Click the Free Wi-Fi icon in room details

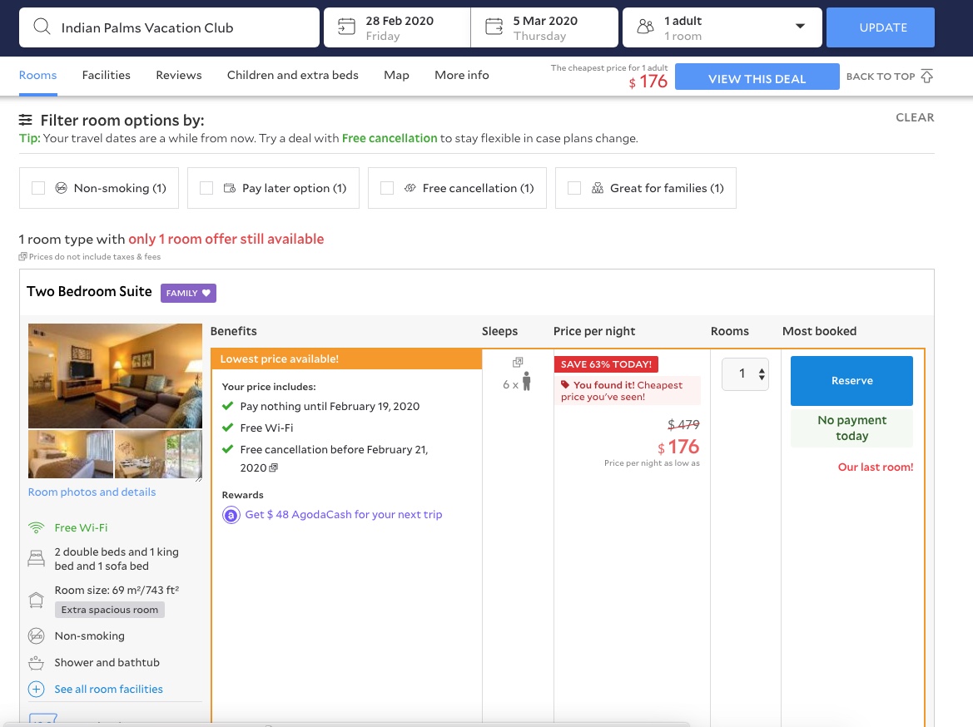(x=36, y=527)
